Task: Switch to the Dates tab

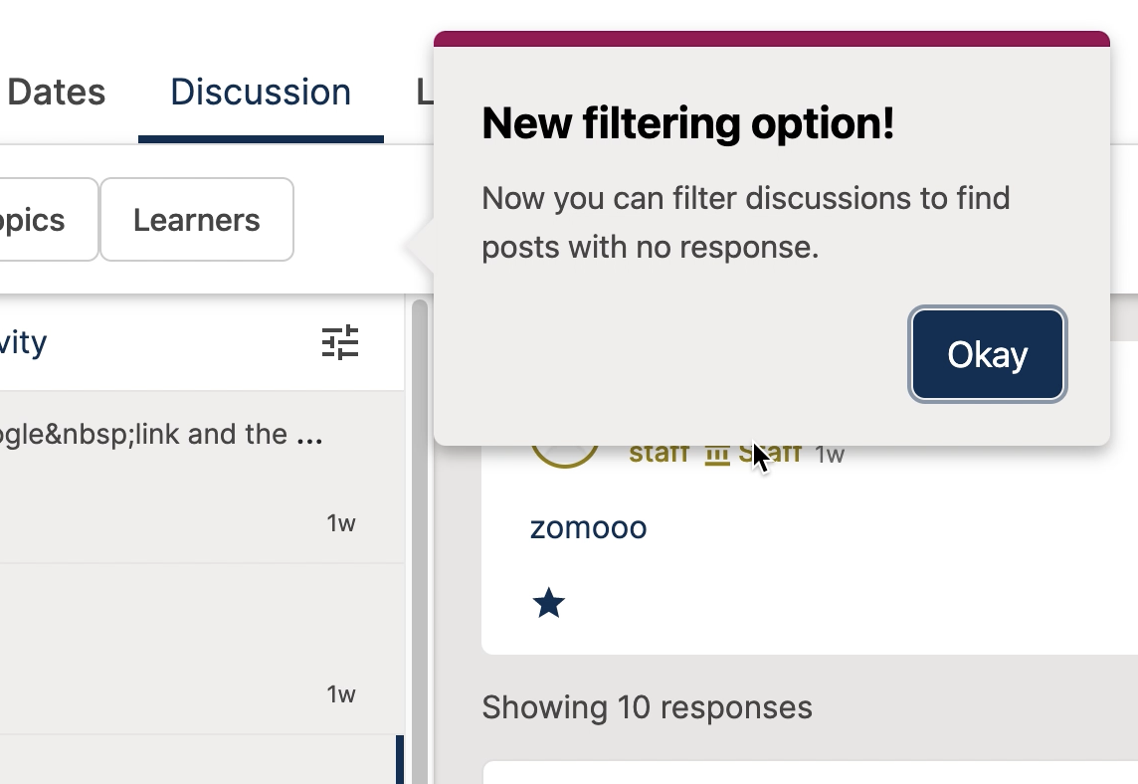Action: pos(56,93)
